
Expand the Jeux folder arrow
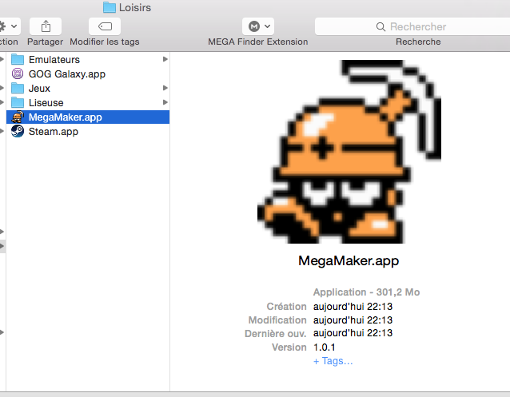(165, 88)
